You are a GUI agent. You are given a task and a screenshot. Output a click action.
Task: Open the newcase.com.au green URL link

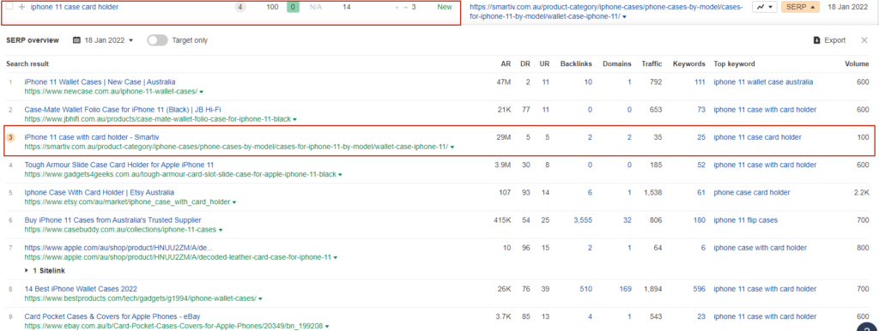pos(111,91)
